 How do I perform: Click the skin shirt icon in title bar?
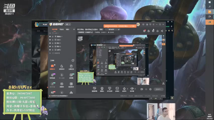coord(150,25)
